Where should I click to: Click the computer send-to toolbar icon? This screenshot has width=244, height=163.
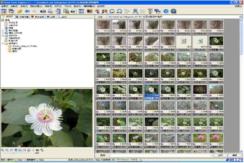135,11
